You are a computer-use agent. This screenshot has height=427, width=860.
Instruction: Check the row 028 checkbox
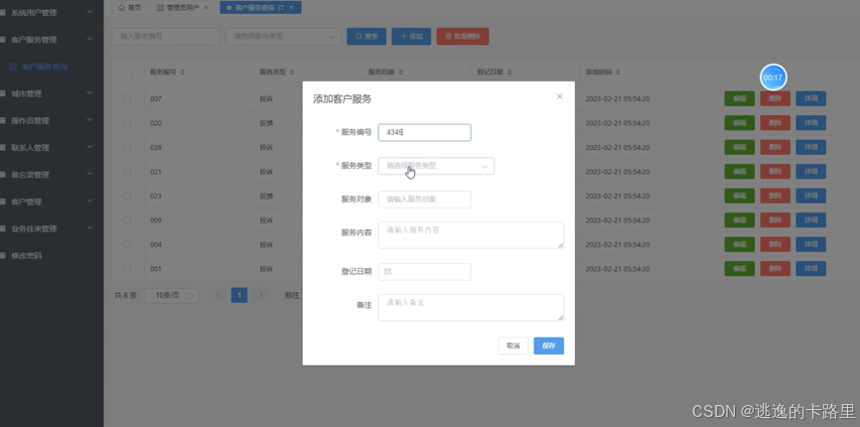pyautogui.click(x=128, y=147)
